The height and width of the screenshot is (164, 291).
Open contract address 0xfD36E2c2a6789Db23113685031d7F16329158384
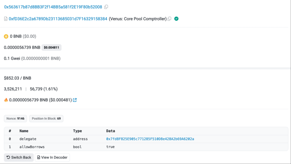tap(58, 19)
